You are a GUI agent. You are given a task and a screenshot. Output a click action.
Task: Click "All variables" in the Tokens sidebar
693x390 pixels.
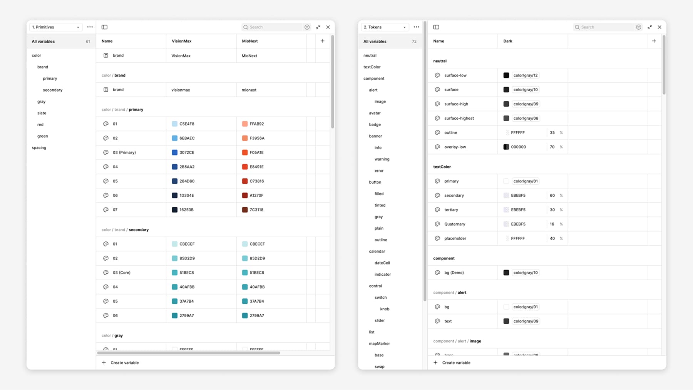(374, 41)
